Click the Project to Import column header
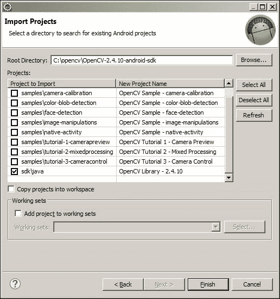This screenshot has width=280, height=299. (62, 84)
